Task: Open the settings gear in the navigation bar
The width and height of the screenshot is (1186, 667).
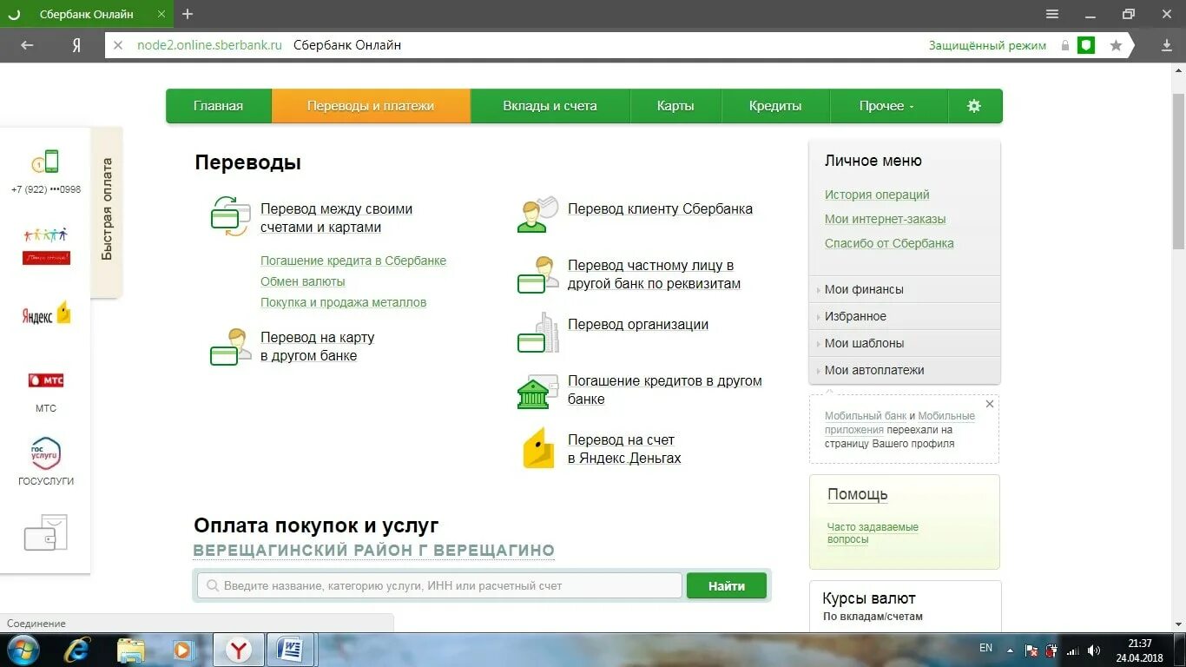Action: coord(974,106)
